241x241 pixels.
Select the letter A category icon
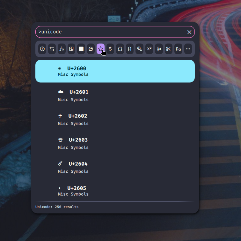[130, 49]
